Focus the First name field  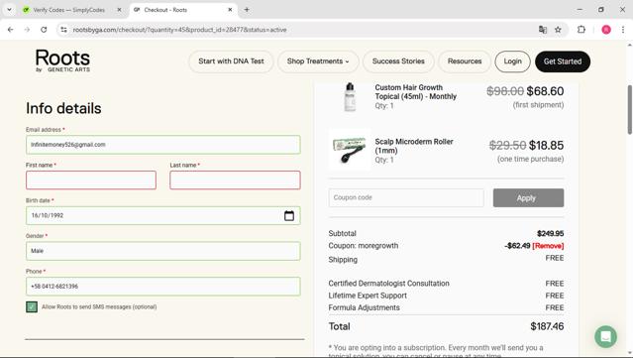[91, 179]
